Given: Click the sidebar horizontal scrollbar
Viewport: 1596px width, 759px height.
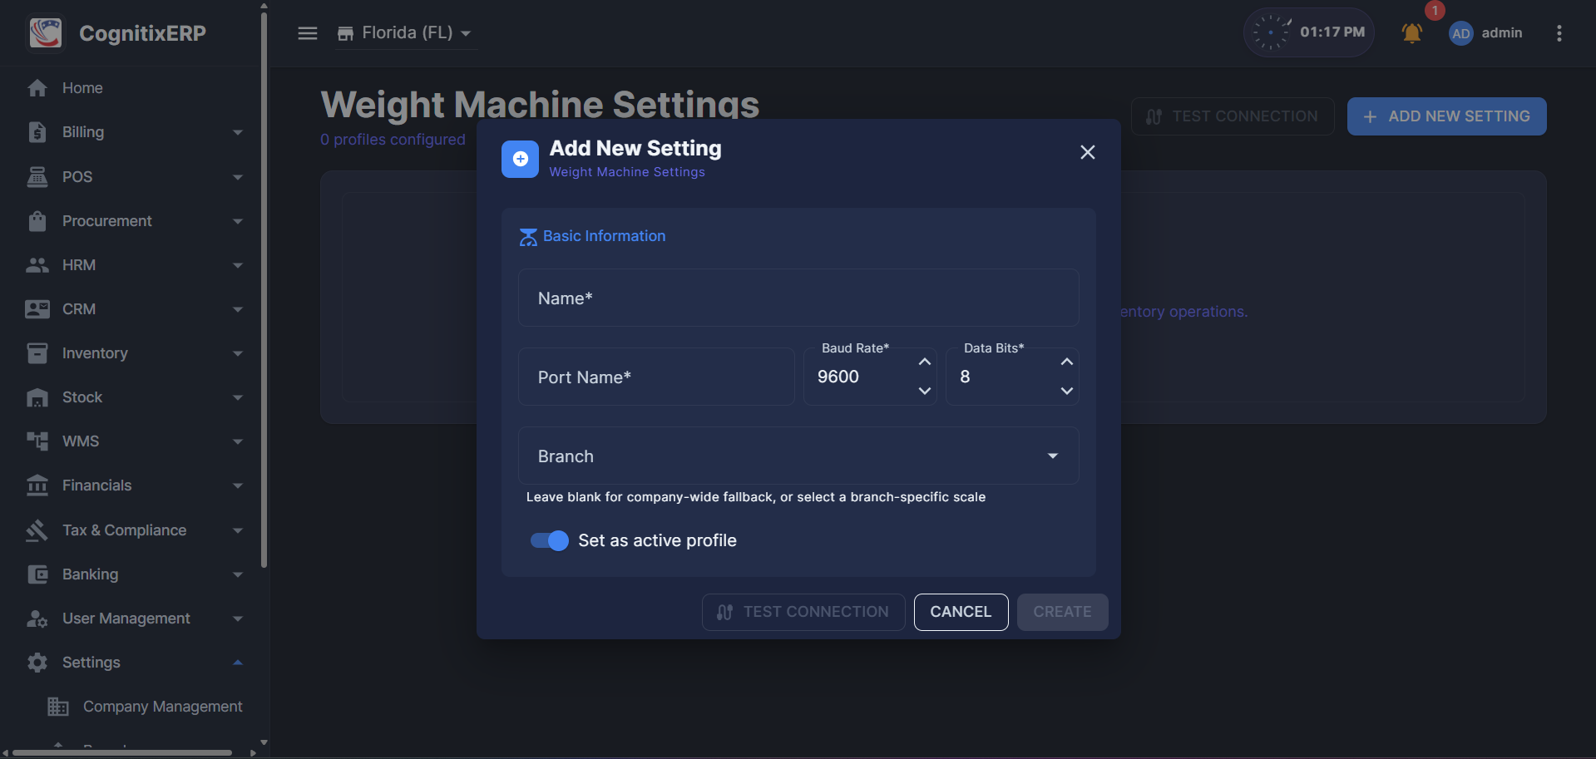Looking at the screenshot, I should (122, 753).
